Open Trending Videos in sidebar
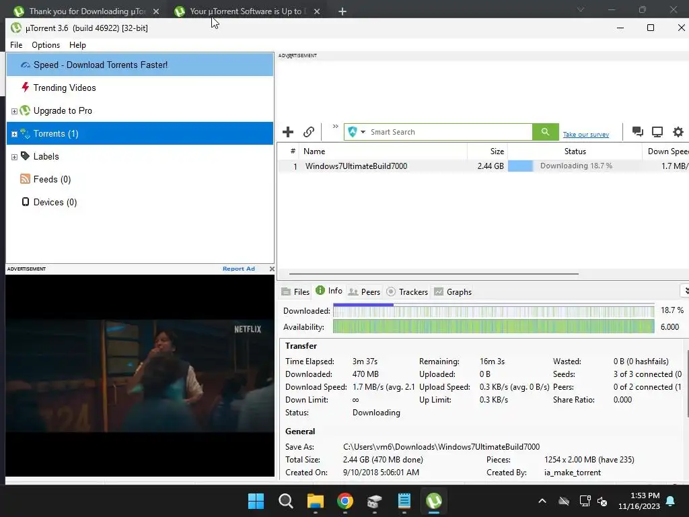The image size is (689, 517). [140, 88]
